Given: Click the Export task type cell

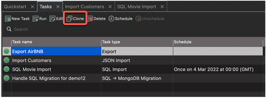Looking at the screenshot, I should click(137, 51).
